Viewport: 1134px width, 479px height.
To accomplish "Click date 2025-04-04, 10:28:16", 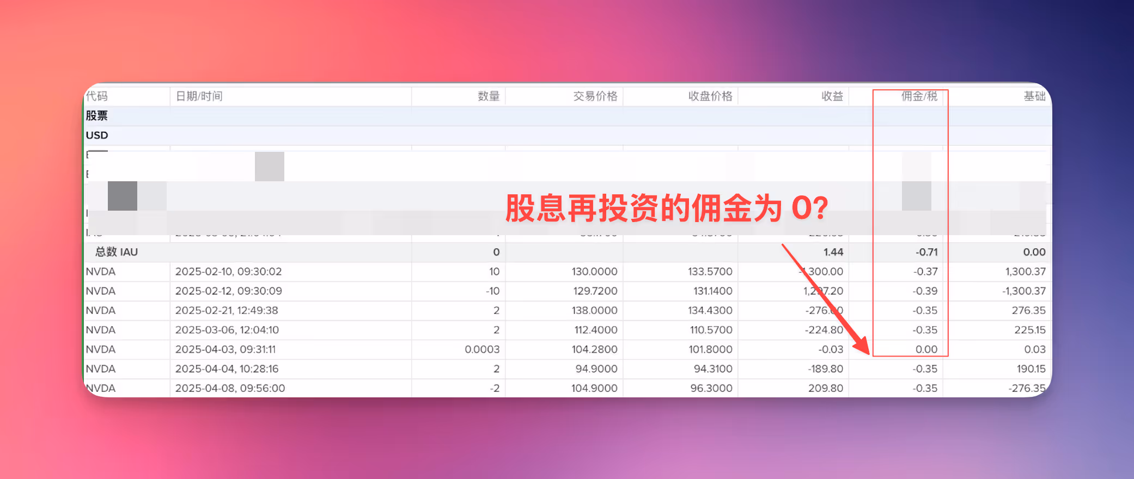I will (x=227, y=369).
